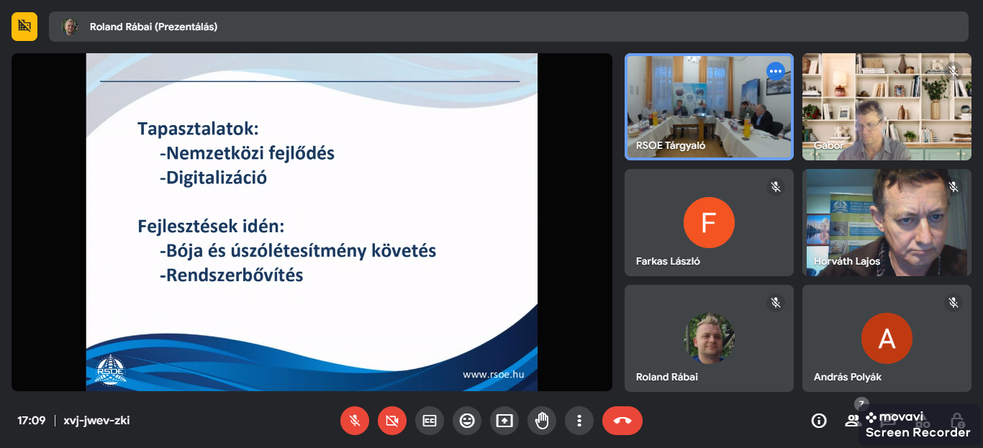
Task: Click the Movavi Screen Recorder overlay
Action: (918, 425)
